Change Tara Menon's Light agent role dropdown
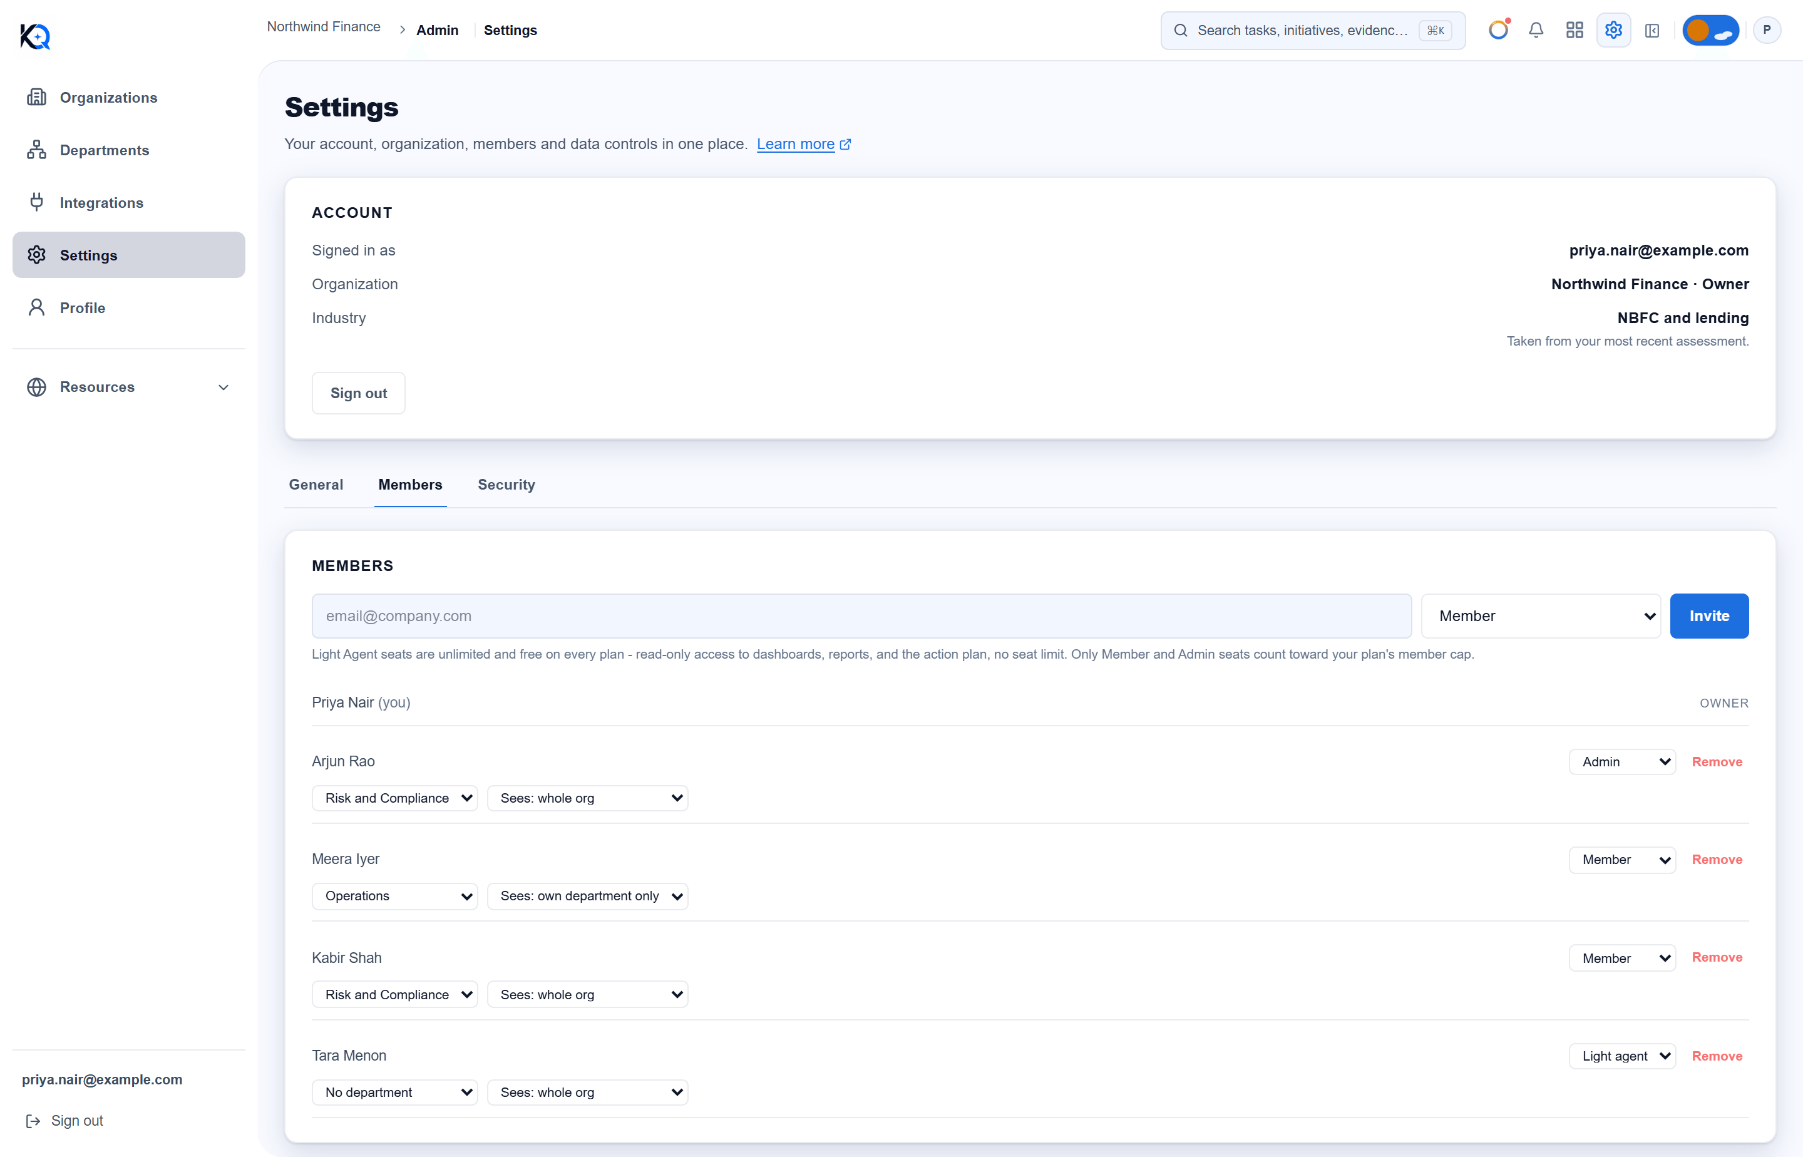The image size is (1803, 1157). pyautogui.click(x=1622, y=1056)
